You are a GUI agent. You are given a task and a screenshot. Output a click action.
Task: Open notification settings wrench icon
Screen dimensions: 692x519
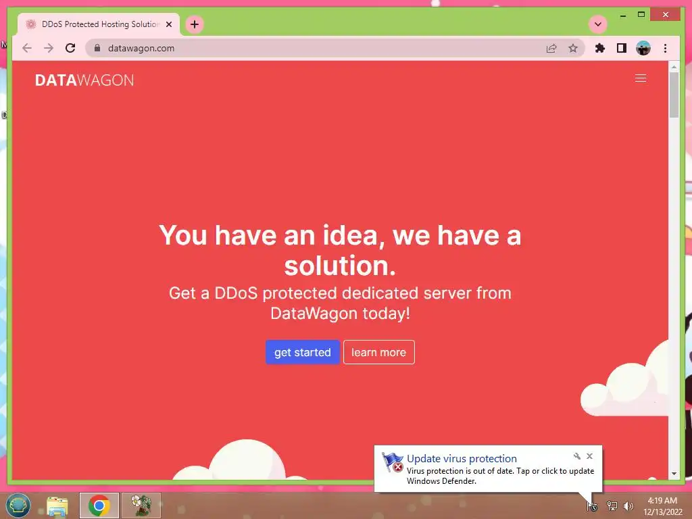click(577, 456)
